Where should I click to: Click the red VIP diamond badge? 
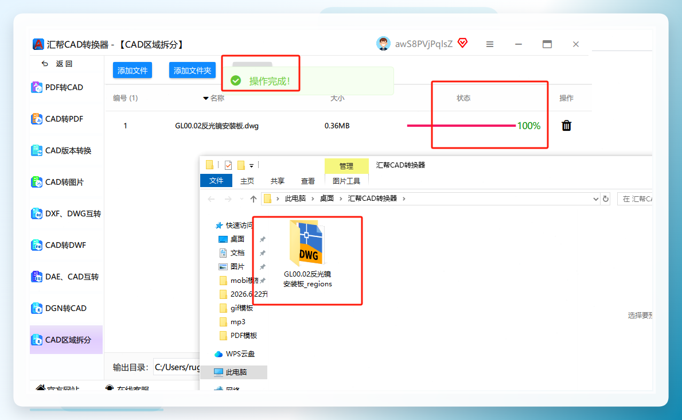[463, 43]
